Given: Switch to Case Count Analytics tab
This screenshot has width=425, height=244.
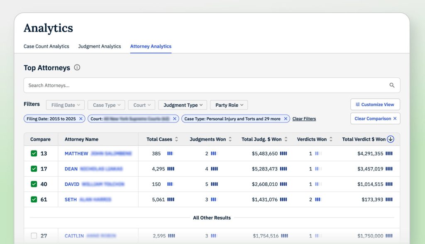Looking at the screenshot, I should click(x=46, y=46).
